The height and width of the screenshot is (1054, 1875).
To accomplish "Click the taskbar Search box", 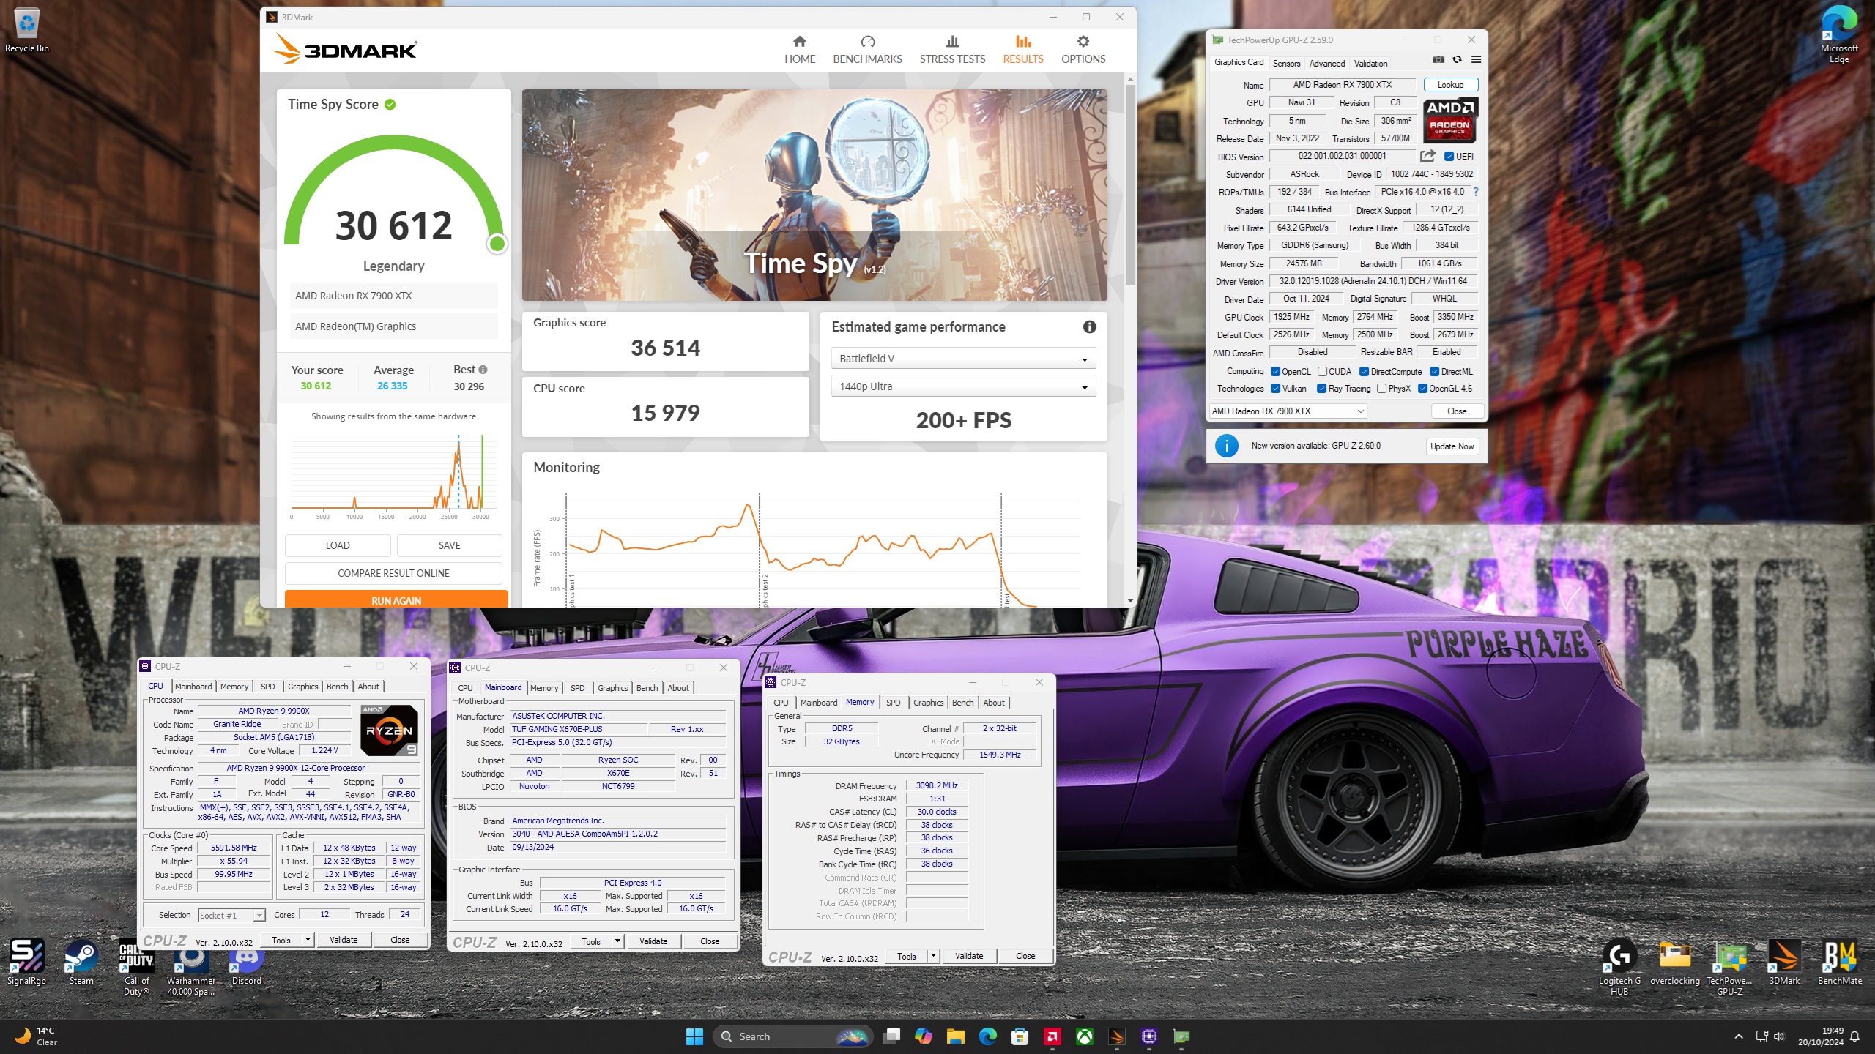I will click(793, 1036).
